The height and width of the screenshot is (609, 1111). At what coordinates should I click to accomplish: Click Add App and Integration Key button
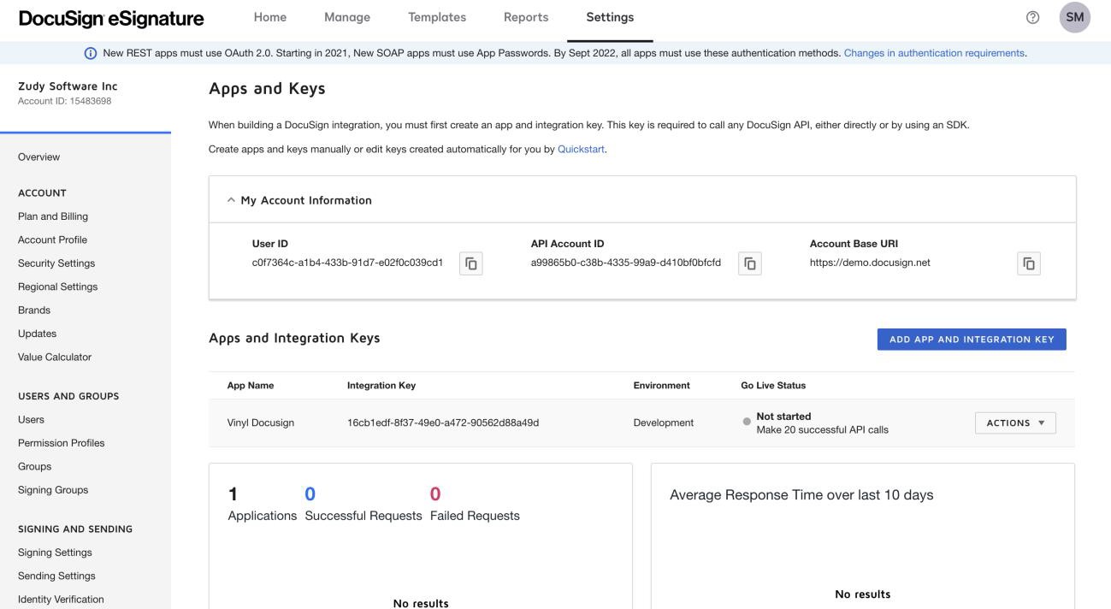tap(971, 340)
